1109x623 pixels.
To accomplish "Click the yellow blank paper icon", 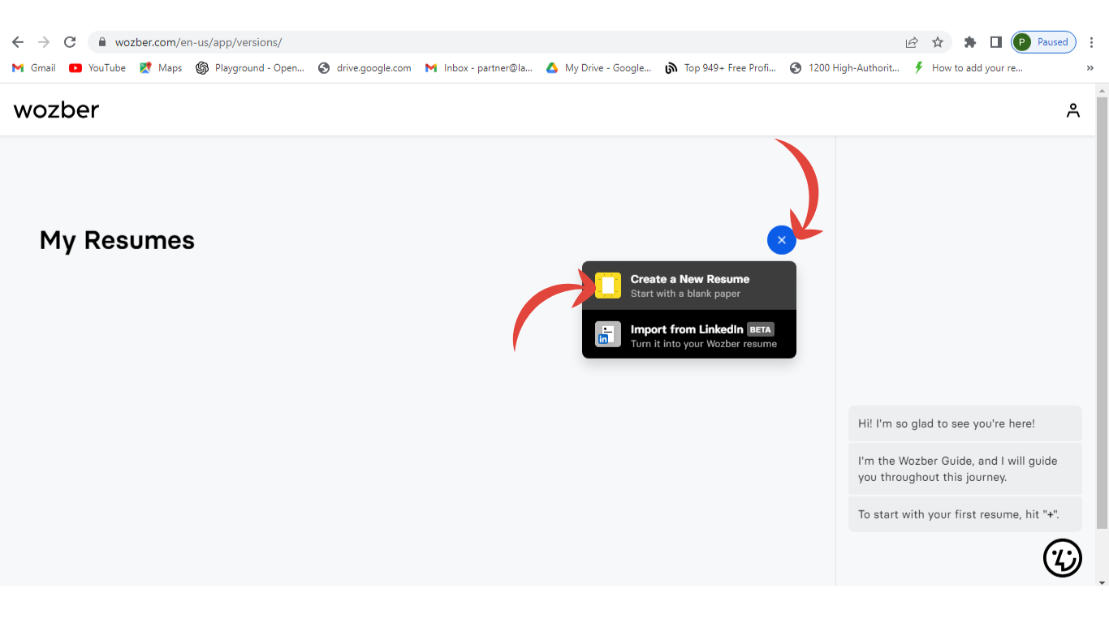I will pos(608,286).
